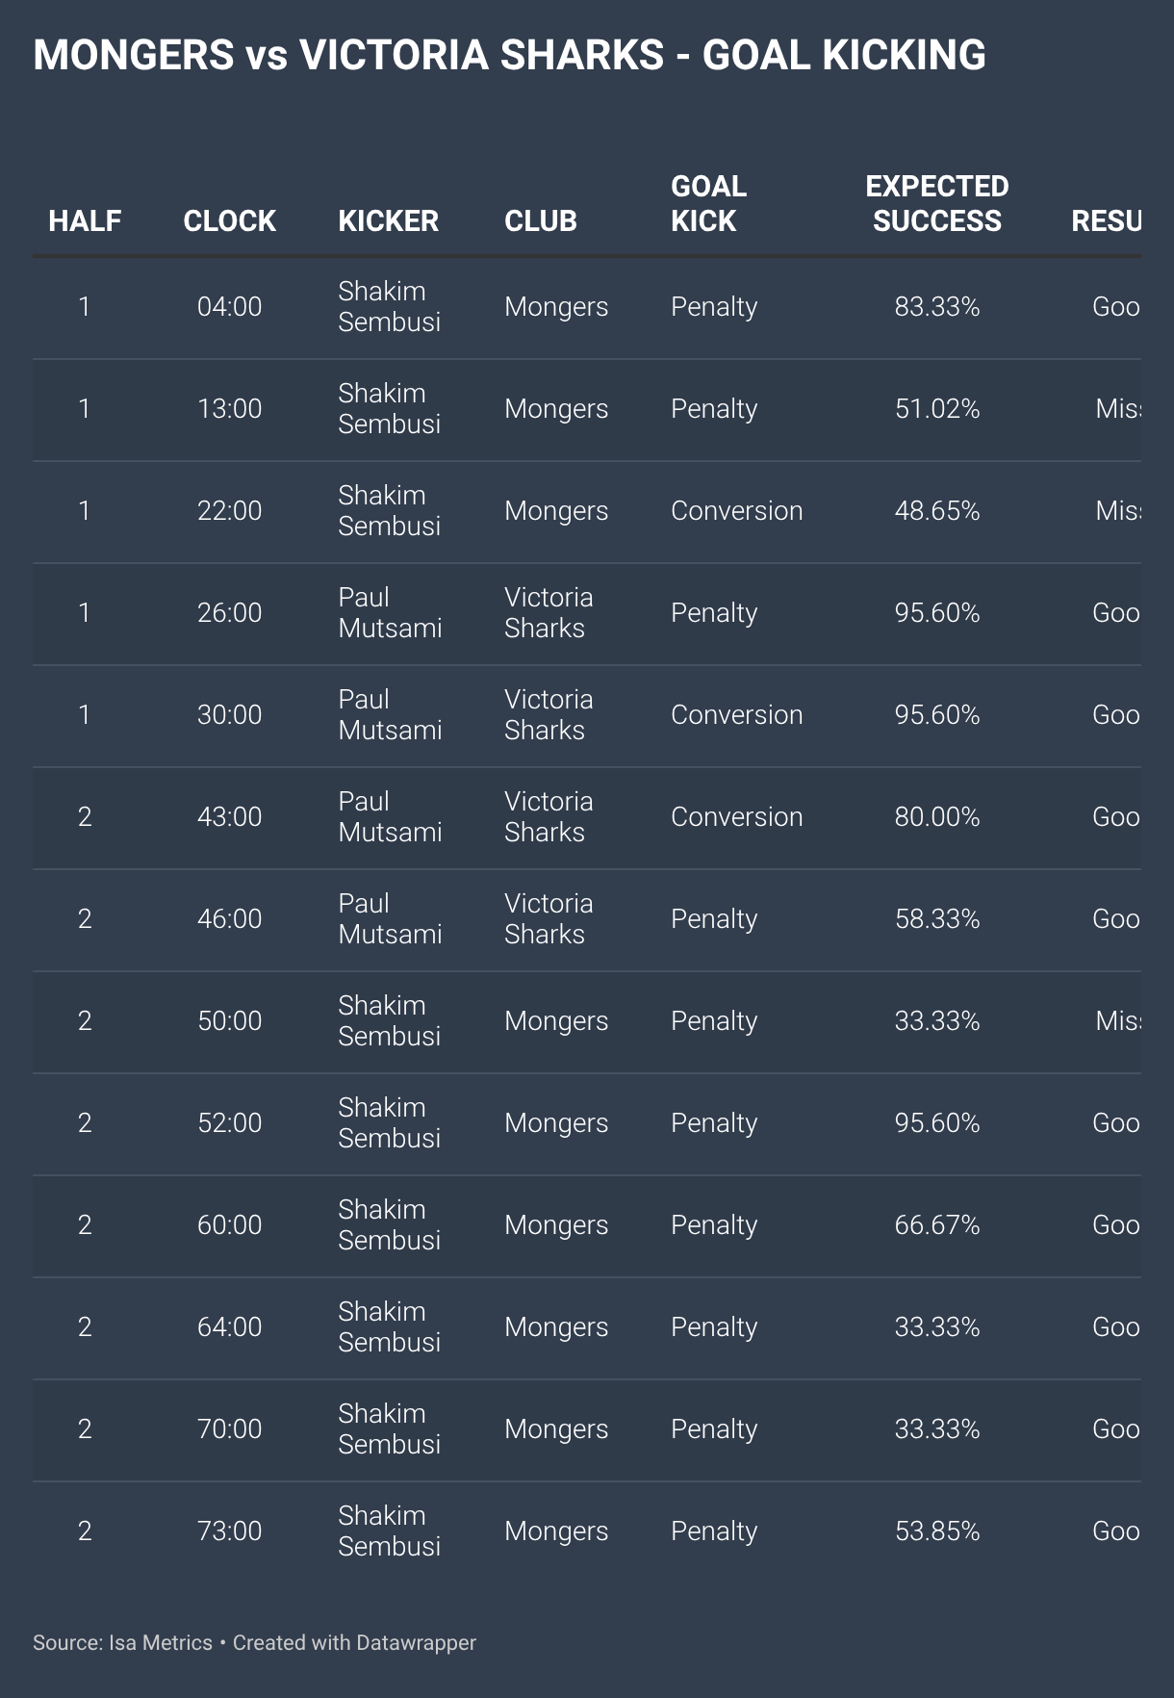The height and width of the screenshot is (1698, 1174).
Task: Click the EXPECTED SUCCESS column header
Action: (x=937, y=204)
